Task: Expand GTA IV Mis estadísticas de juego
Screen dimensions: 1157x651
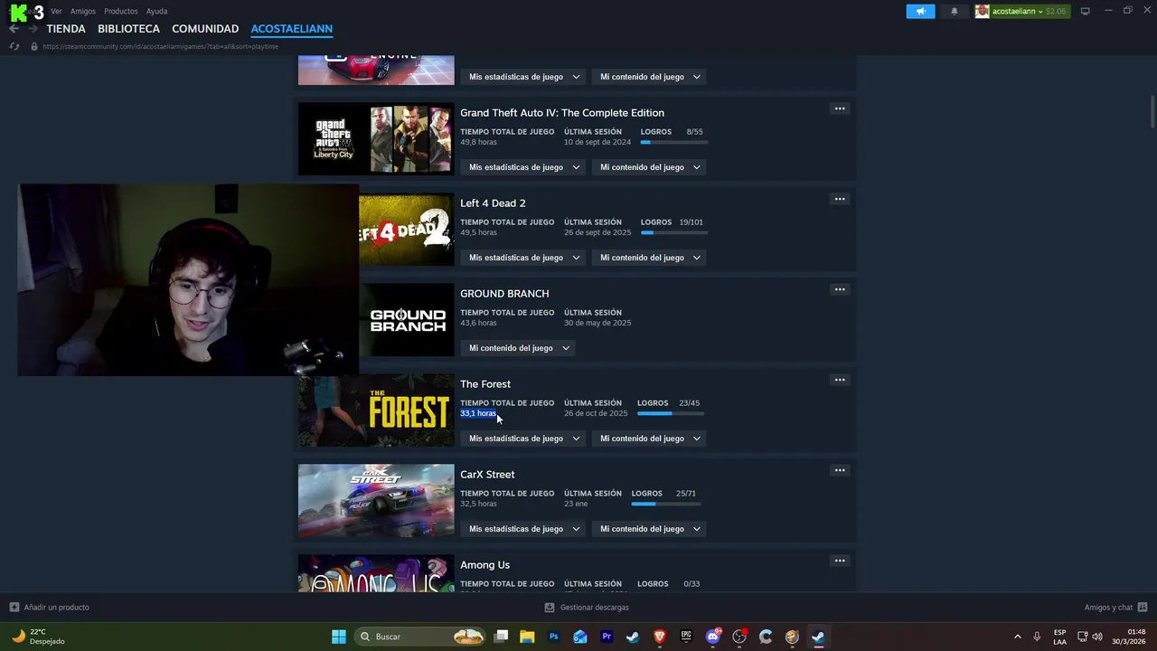Action: coord(524,167)
